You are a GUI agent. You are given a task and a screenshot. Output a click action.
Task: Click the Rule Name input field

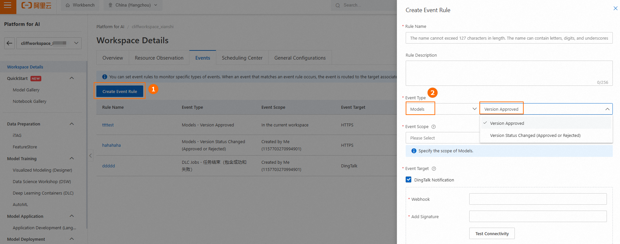509,38
